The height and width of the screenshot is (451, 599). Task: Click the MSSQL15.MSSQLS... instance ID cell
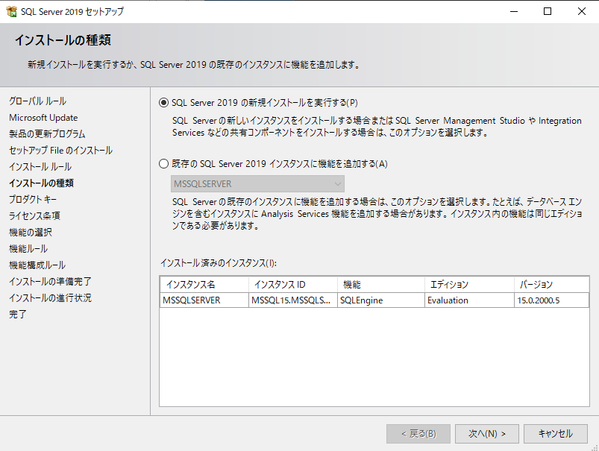(293, 300)
